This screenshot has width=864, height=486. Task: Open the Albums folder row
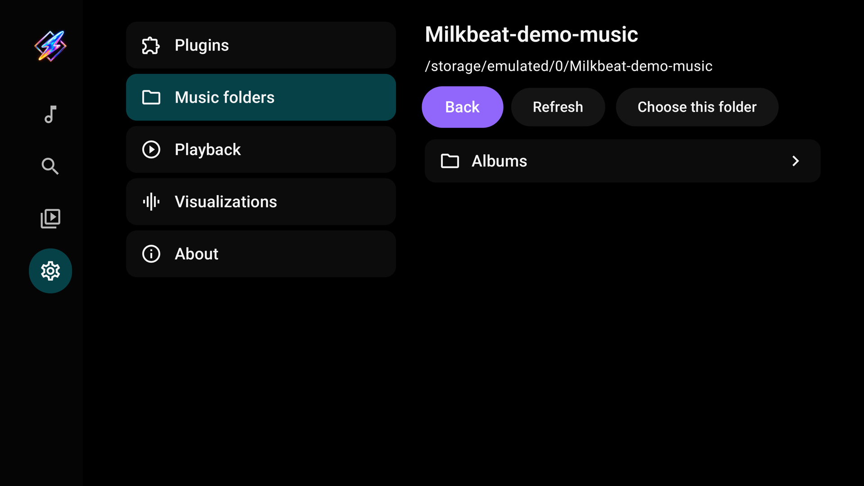click(x=623, y=161)
